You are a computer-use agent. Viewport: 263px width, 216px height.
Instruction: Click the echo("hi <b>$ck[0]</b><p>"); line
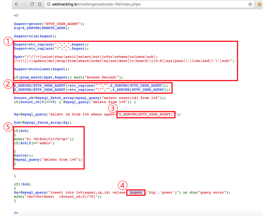tap(44, 139)
